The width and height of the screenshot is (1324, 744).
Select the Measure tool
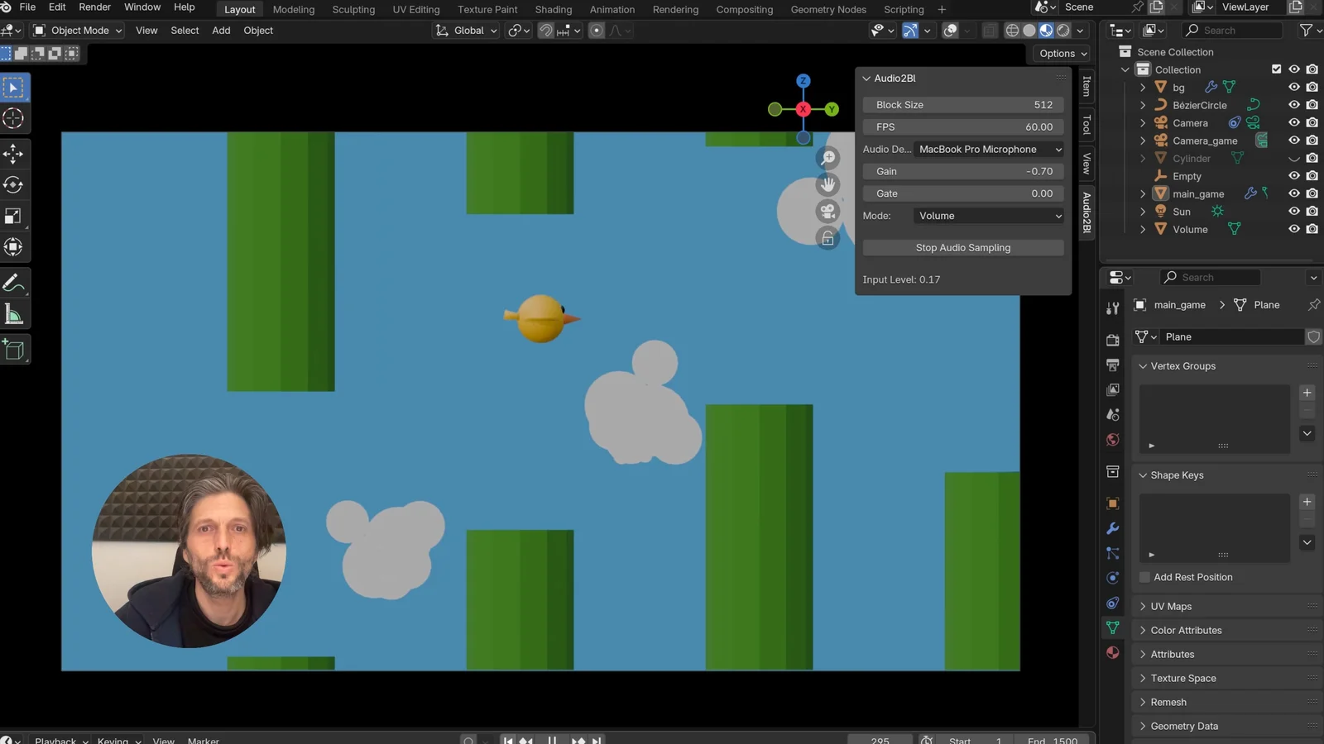[13, 313]
